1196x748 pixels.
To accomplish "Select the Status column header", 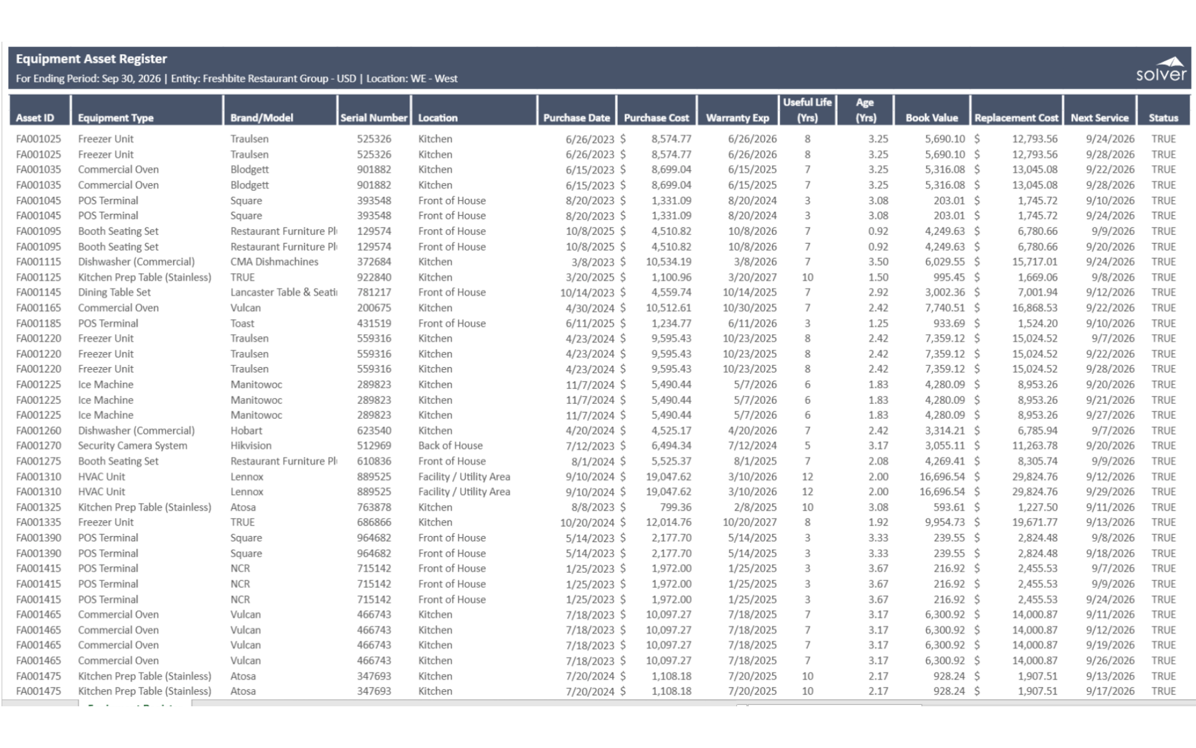I will 1163,118.
